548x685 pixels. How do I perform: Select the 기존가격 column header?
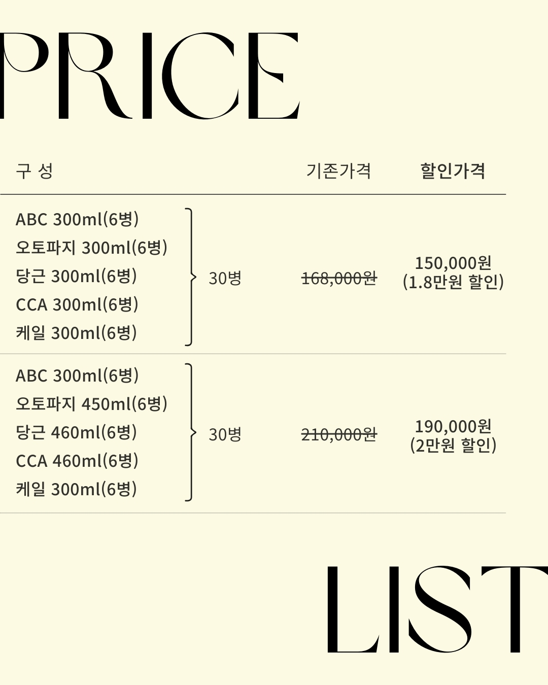pos(338,171)
